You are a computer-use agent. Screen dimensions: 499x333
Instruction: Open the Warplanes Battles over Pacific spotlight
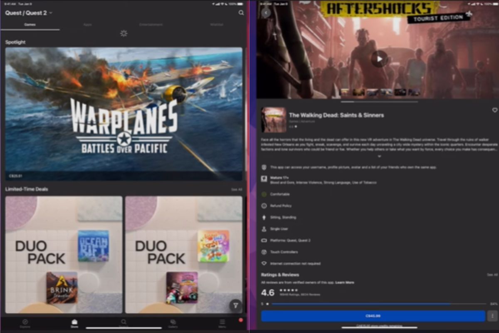point(124,114)
